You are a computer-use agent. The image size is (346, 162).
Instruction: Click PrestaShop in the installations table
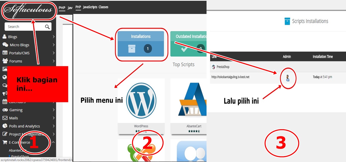coord(223,67)
